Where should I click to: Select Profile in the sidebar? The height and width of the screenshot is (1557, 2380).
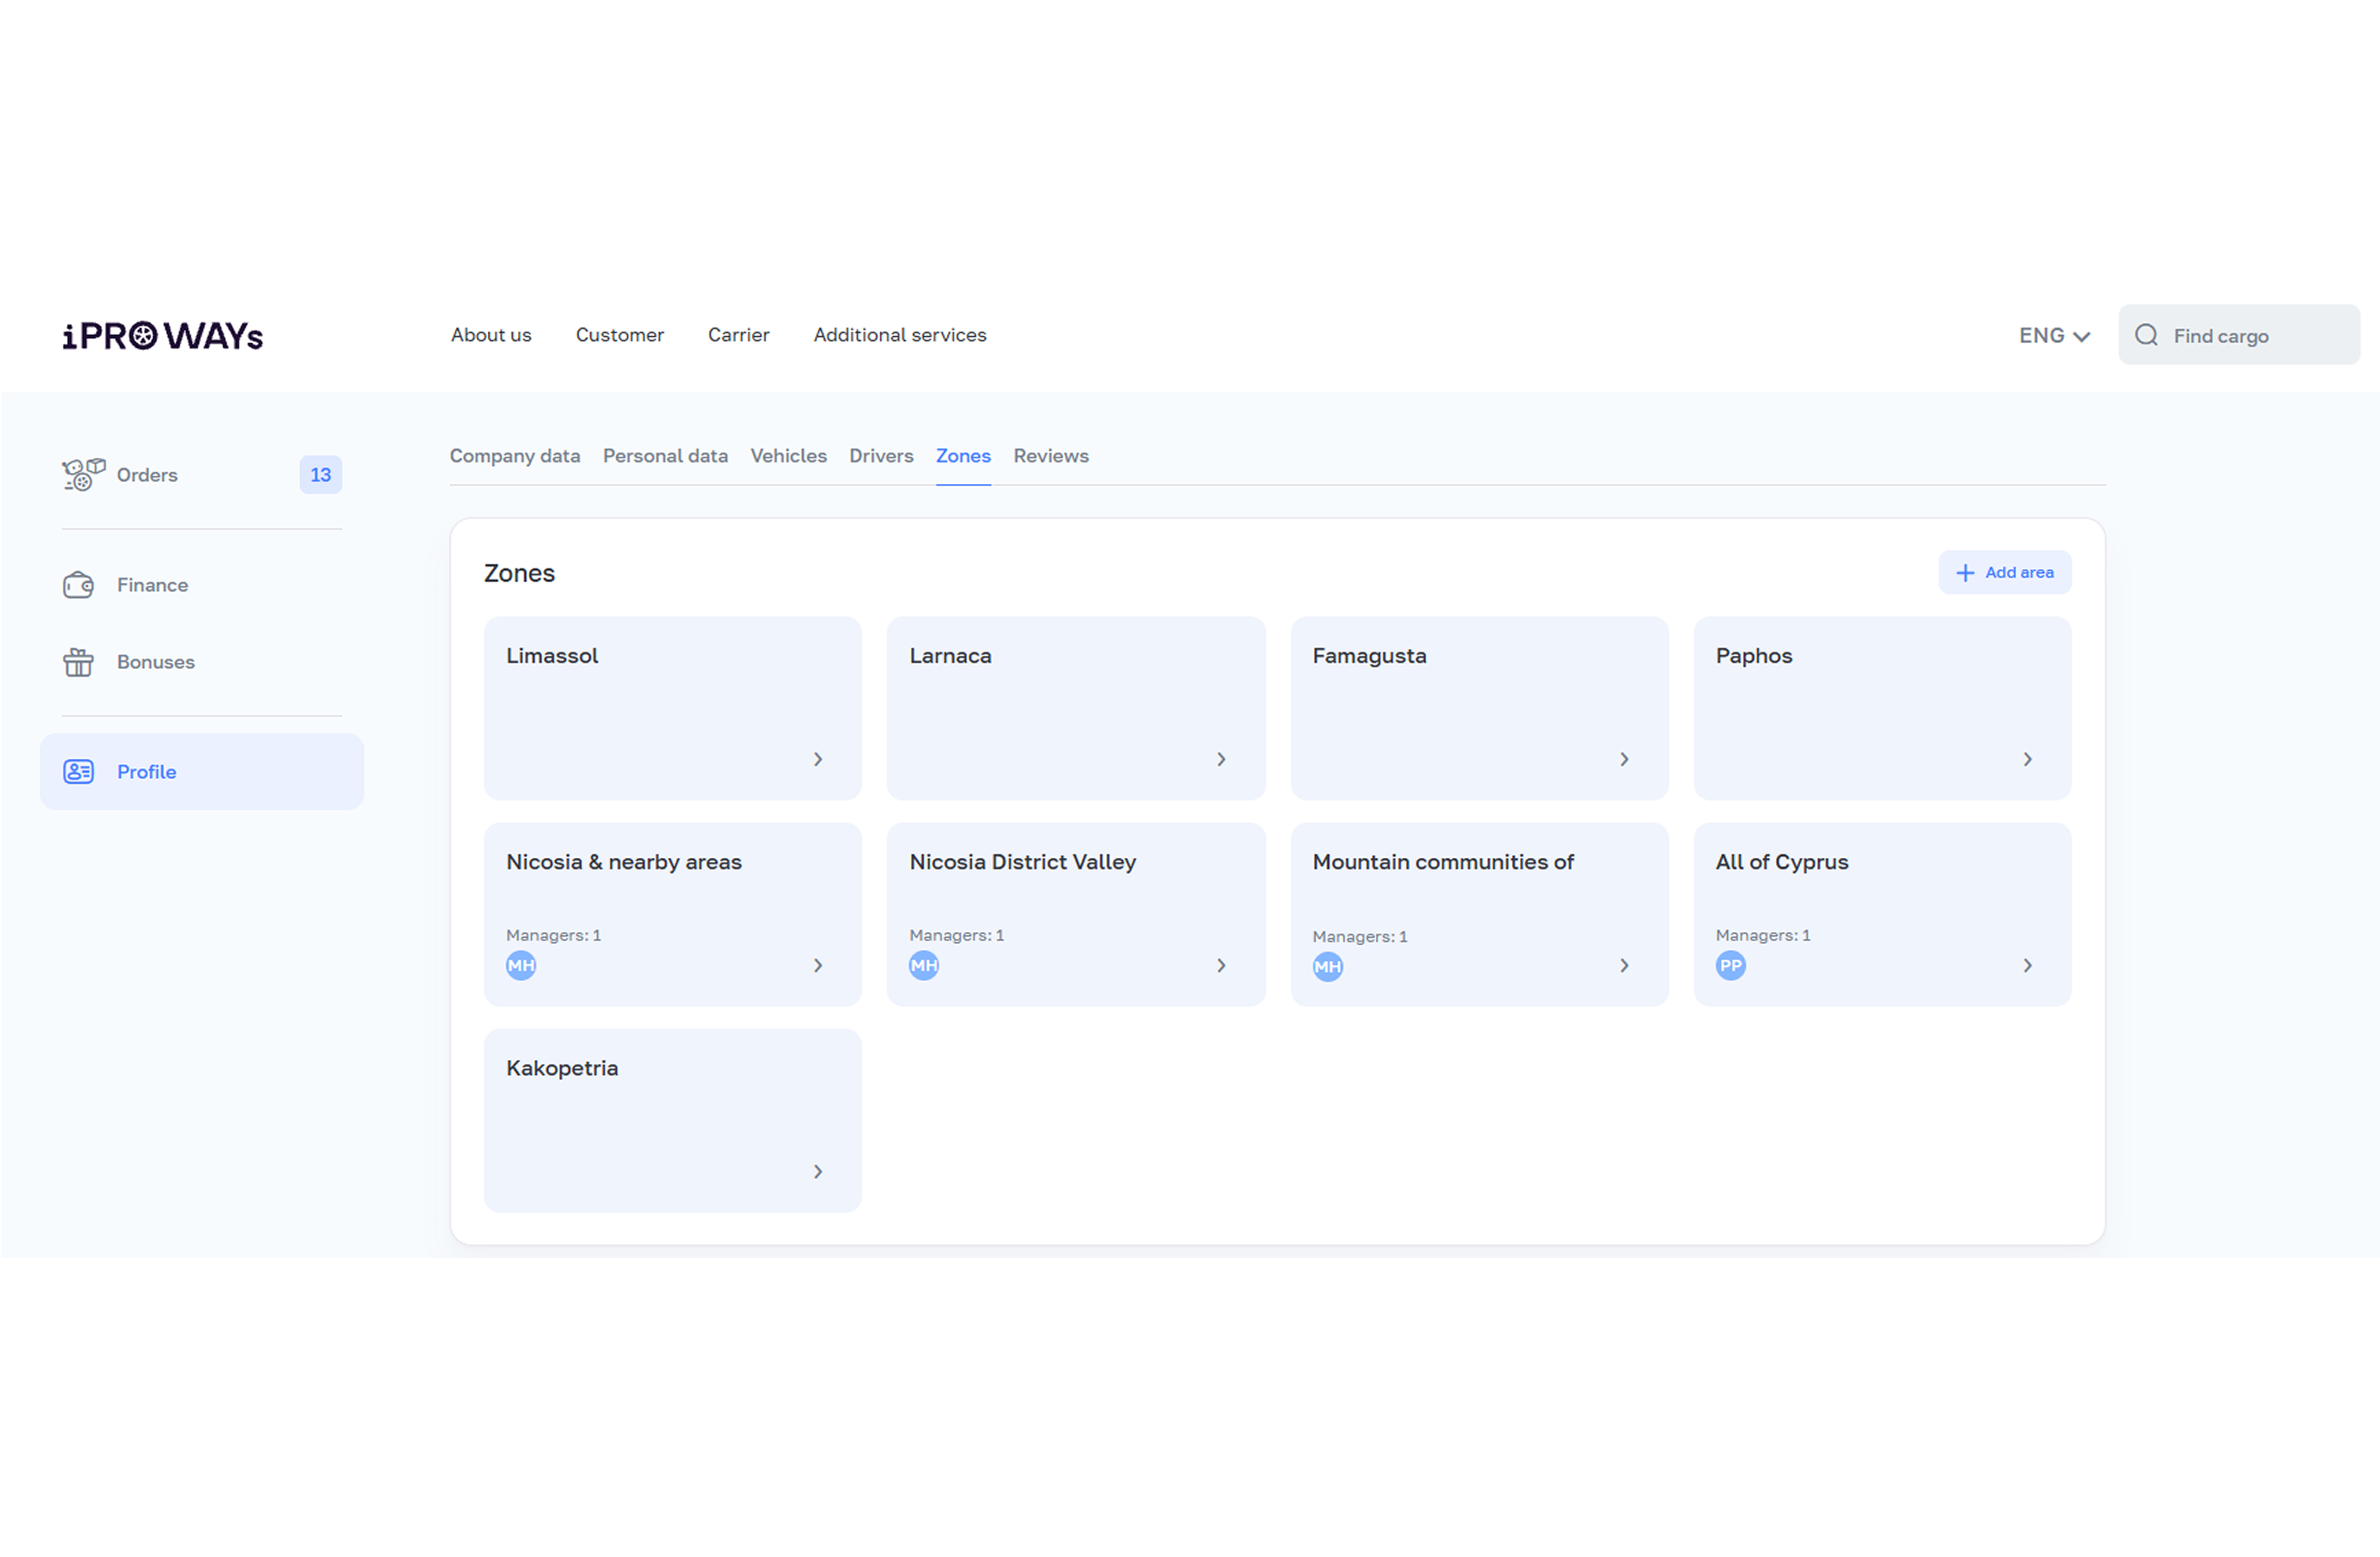[x=202, y=772]
